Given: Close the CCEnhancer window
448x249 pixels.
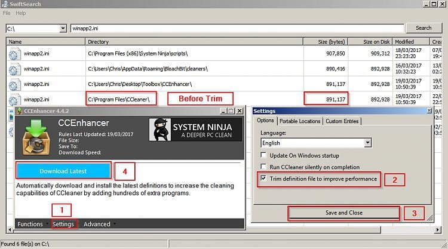Looking at the screenshot, I should click(240, 111).
